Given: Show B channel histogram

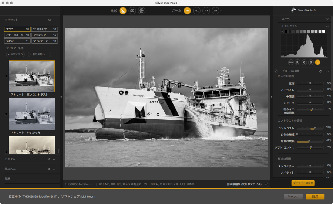Looking at the screenshot, I should pyautogui.click(x=311, y=62).
